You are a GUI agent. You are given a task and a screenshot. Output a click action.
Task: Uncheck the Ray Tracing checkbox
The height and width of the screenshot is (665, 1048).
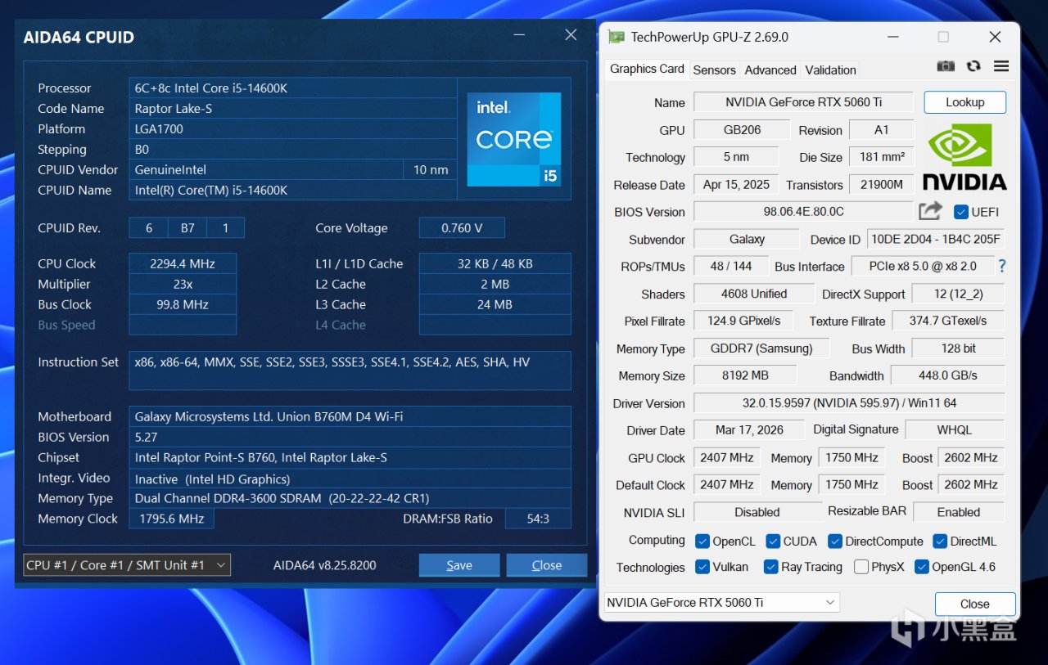click(x=770, y=567)
